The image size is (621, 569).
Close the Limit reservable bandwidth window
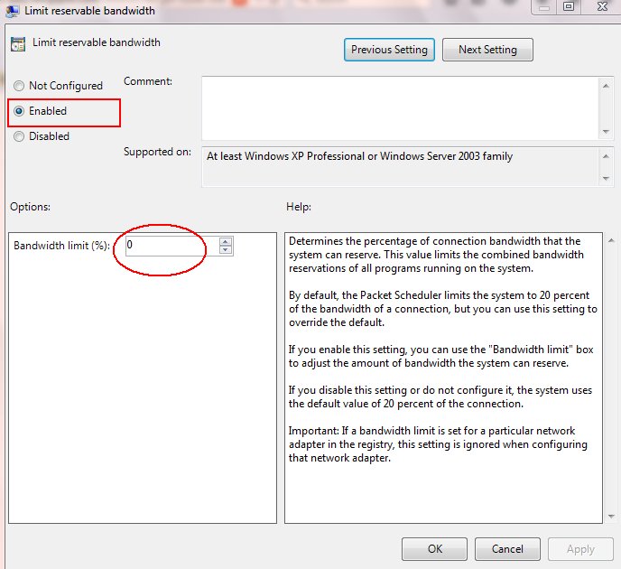coord(602,6)
